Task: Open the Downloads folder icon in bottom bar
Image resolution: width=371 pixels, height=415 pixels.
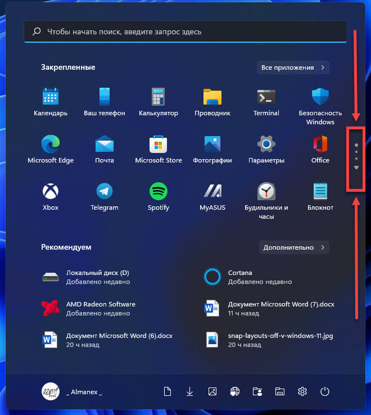Action: tap(190, 391)
